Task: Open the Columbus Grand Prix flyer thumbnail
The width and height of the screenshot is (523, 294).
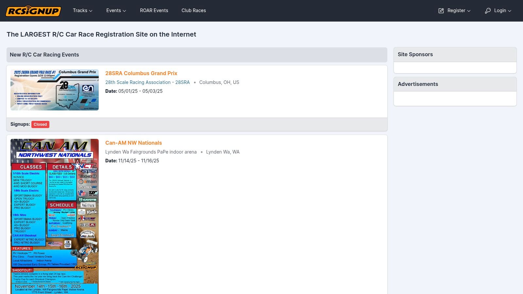Action: tap(55, 90)
